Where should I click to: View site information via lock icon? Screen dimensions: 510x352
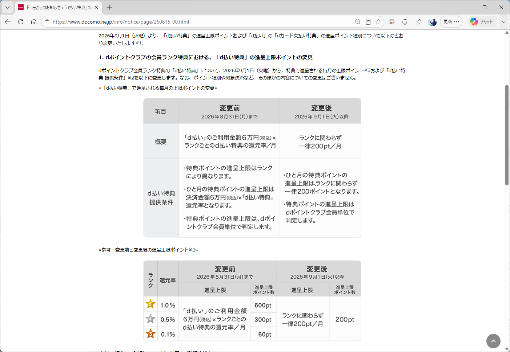pos(47,22)
